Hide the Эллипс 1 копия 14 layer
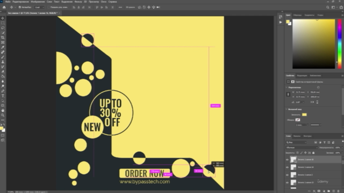This screenshot has width=344, height=193. click(287, 167)
